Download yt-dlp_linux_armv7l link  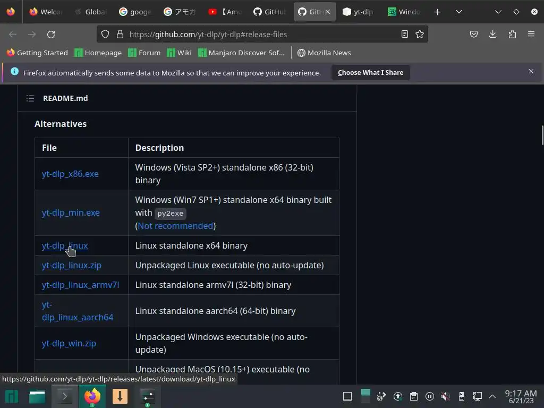tap(81, 285)
